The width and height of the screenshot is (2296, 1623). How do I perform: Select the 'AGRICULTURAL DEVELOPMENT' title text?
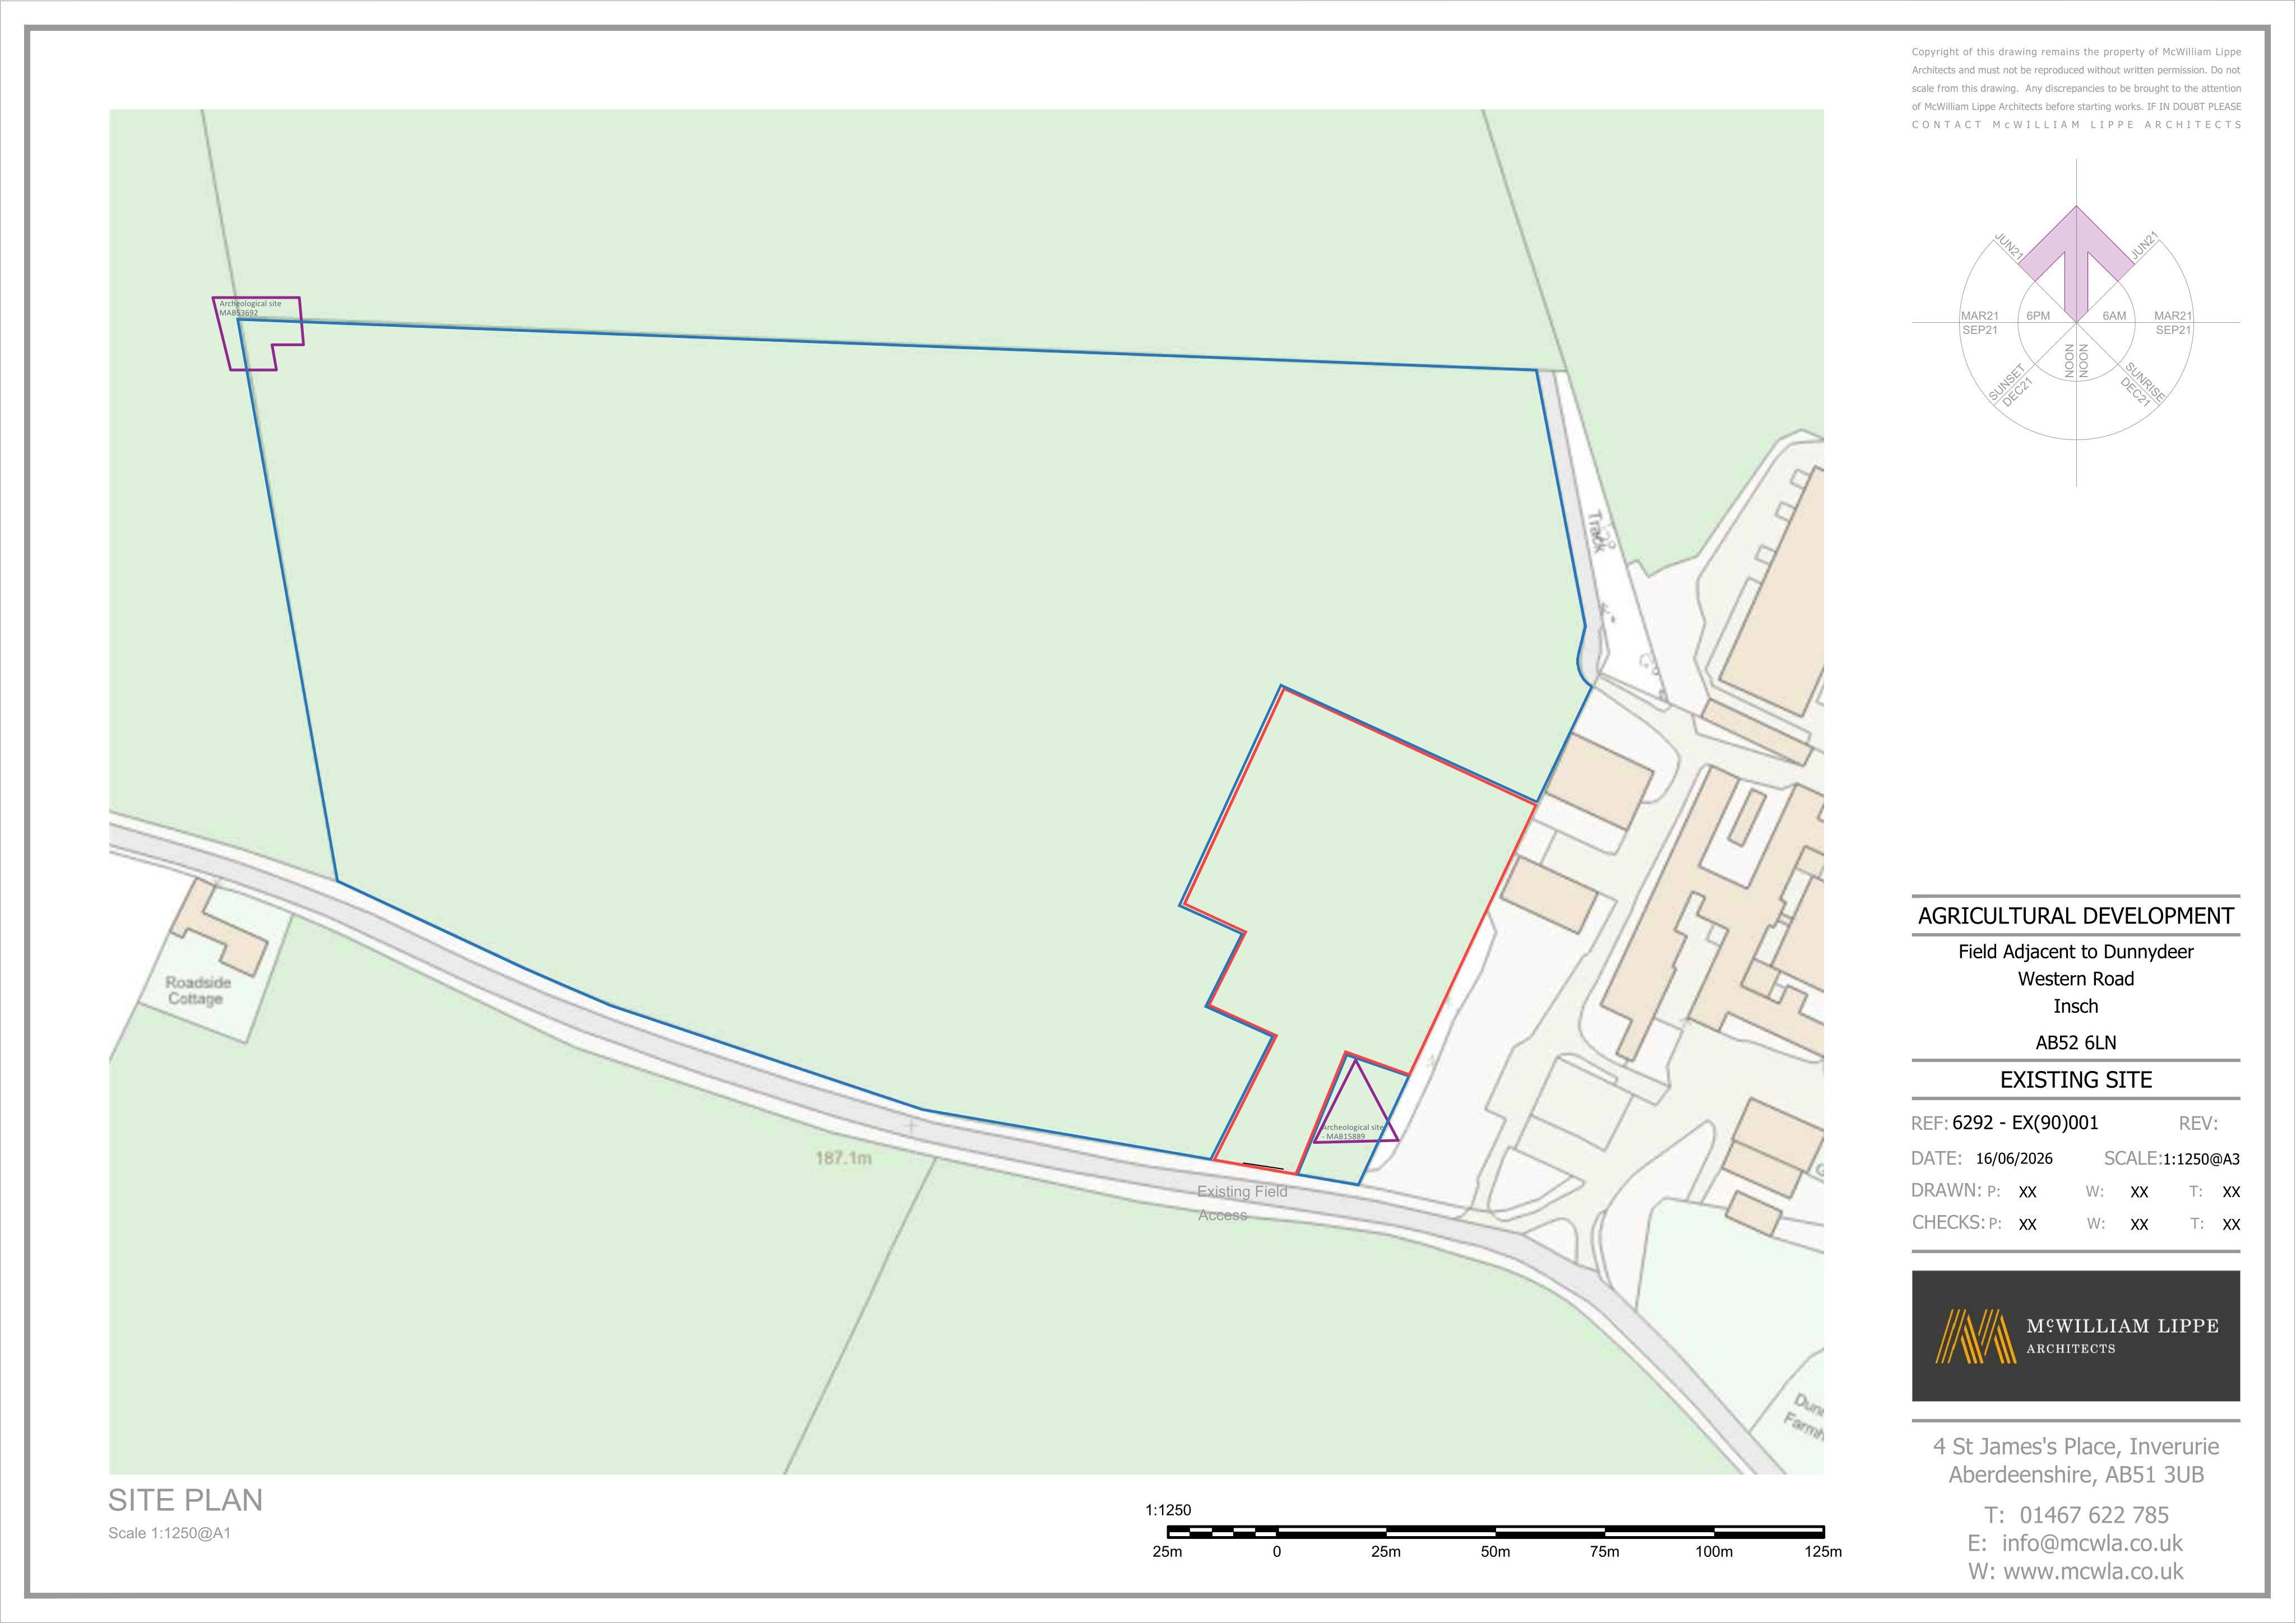coord(2076,915)
